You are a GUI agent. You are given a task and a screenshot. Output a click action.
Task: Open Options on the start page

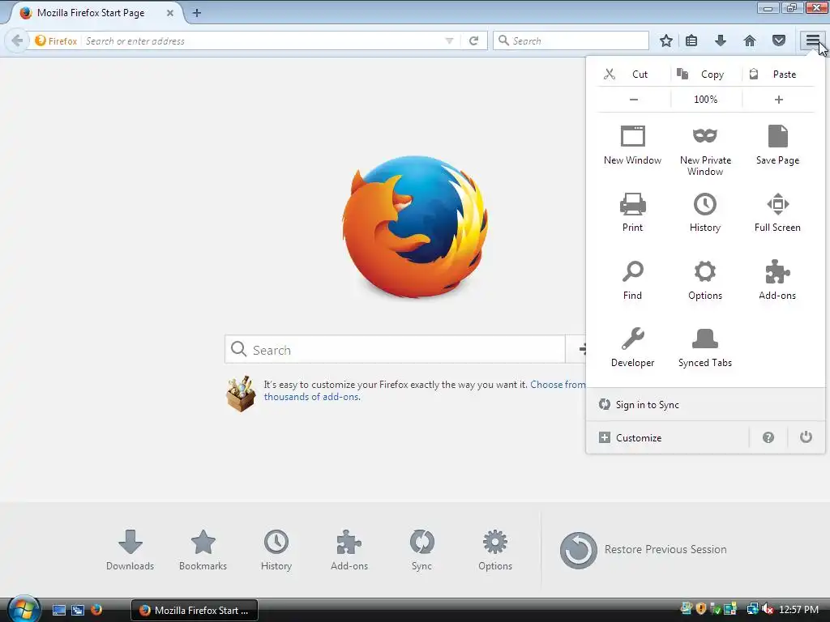click(495, 550)
